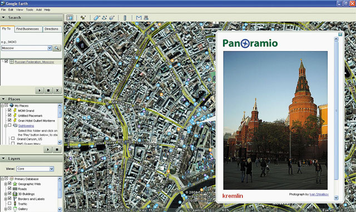Click the Kremlin photo in balloon
356x212 pixels.
(x=275, y=120)
